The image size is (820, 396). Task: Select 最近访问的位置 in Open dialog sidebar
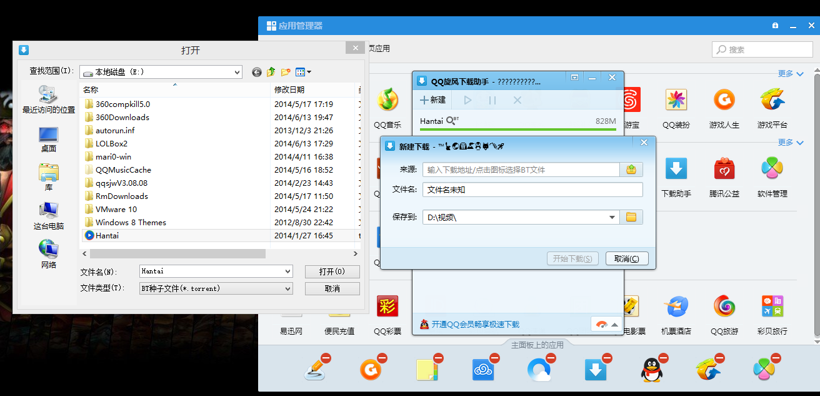tap(48, 100)
